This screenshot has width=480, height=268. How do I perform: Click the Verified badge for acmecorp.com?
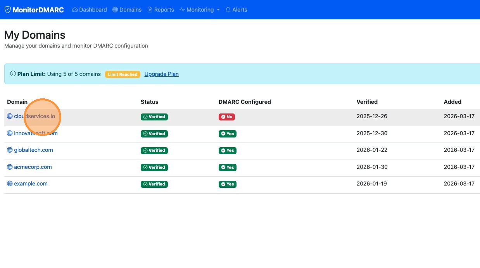point(154,167)
